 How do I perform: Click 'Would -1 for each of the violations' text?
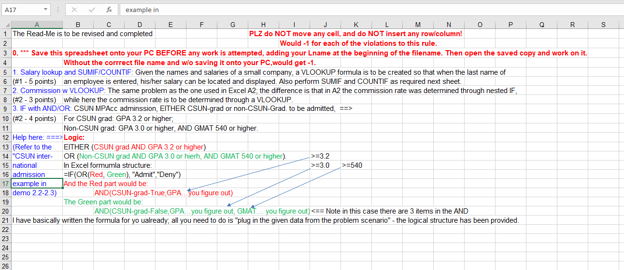point(358,43)
